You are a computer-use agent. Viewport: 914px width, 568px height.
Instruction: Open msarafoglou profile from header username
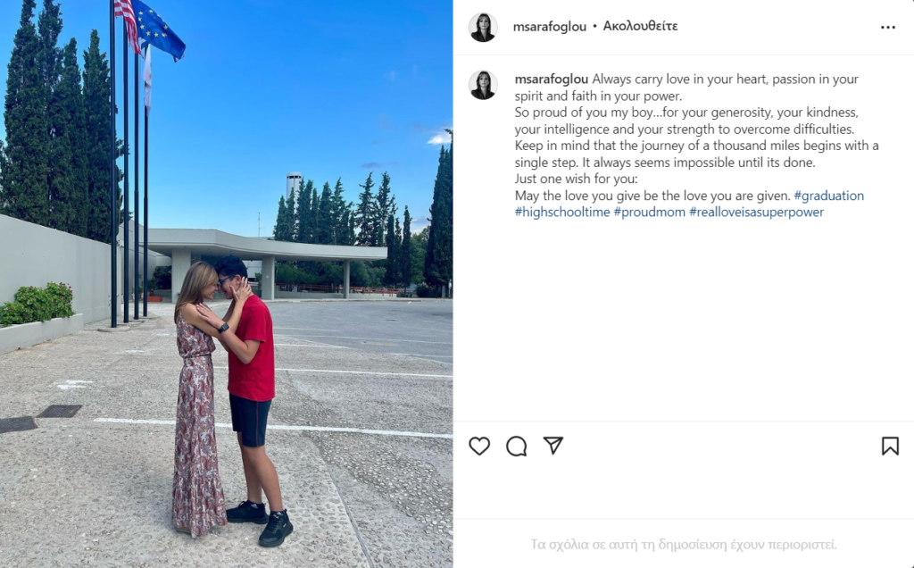[550, 26]
